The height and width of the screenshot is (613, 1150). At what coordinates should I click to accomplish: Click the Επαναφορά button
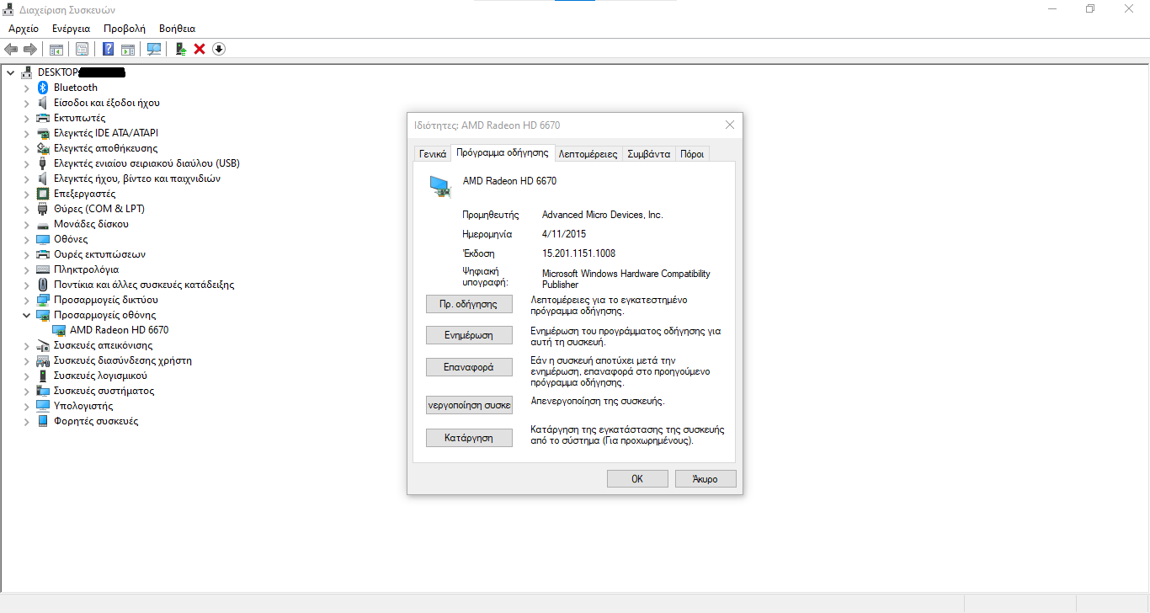tap(469, 367)
